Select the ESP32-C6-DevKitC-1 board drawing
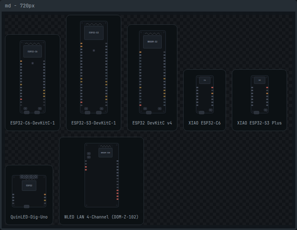Screen dimensions: 297x230 pos(33,77)
